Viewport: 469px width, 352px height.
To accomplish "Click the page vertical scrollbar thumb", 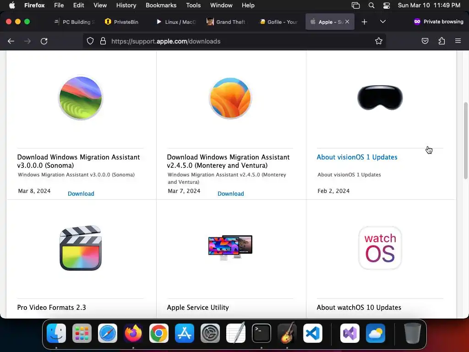I will pos(466,141).
